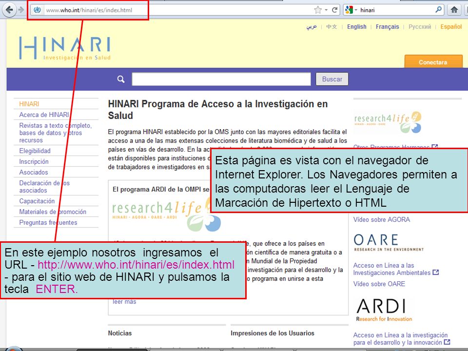Open Materiales de promoción sidebar link
The image size is (468, 351).
53,212
